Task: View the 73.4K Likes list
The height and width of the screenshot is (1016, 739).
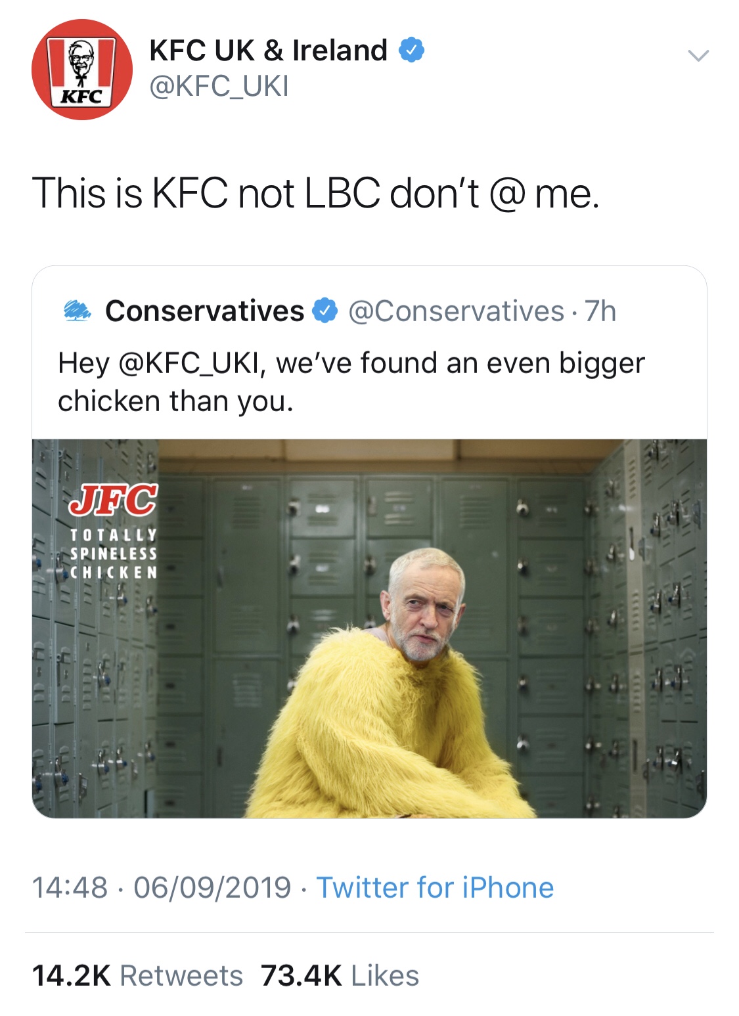Action: [x=340, y=976]
